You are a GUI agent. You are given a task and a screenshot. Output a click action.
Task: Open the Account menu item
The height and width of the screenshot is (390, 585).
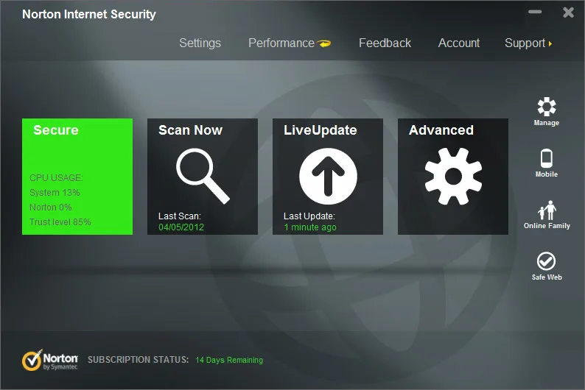459,43
